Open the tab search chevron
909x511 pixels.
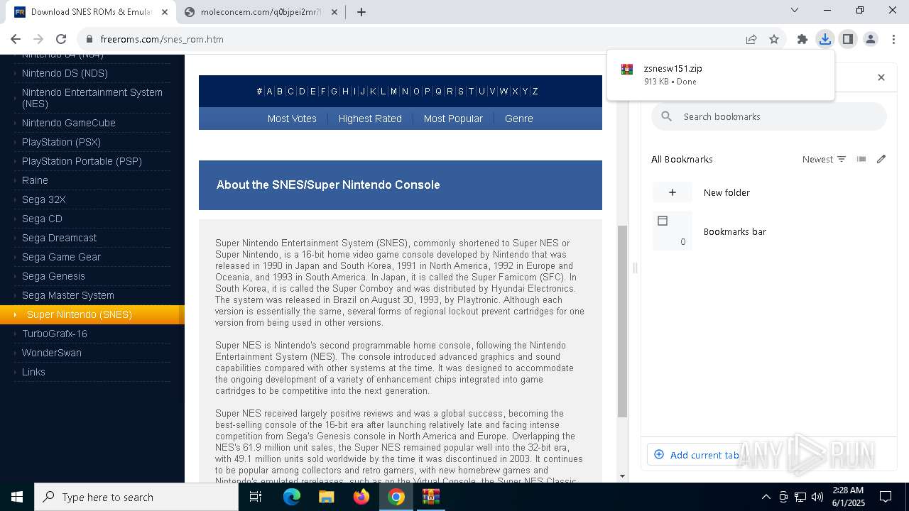795,10
